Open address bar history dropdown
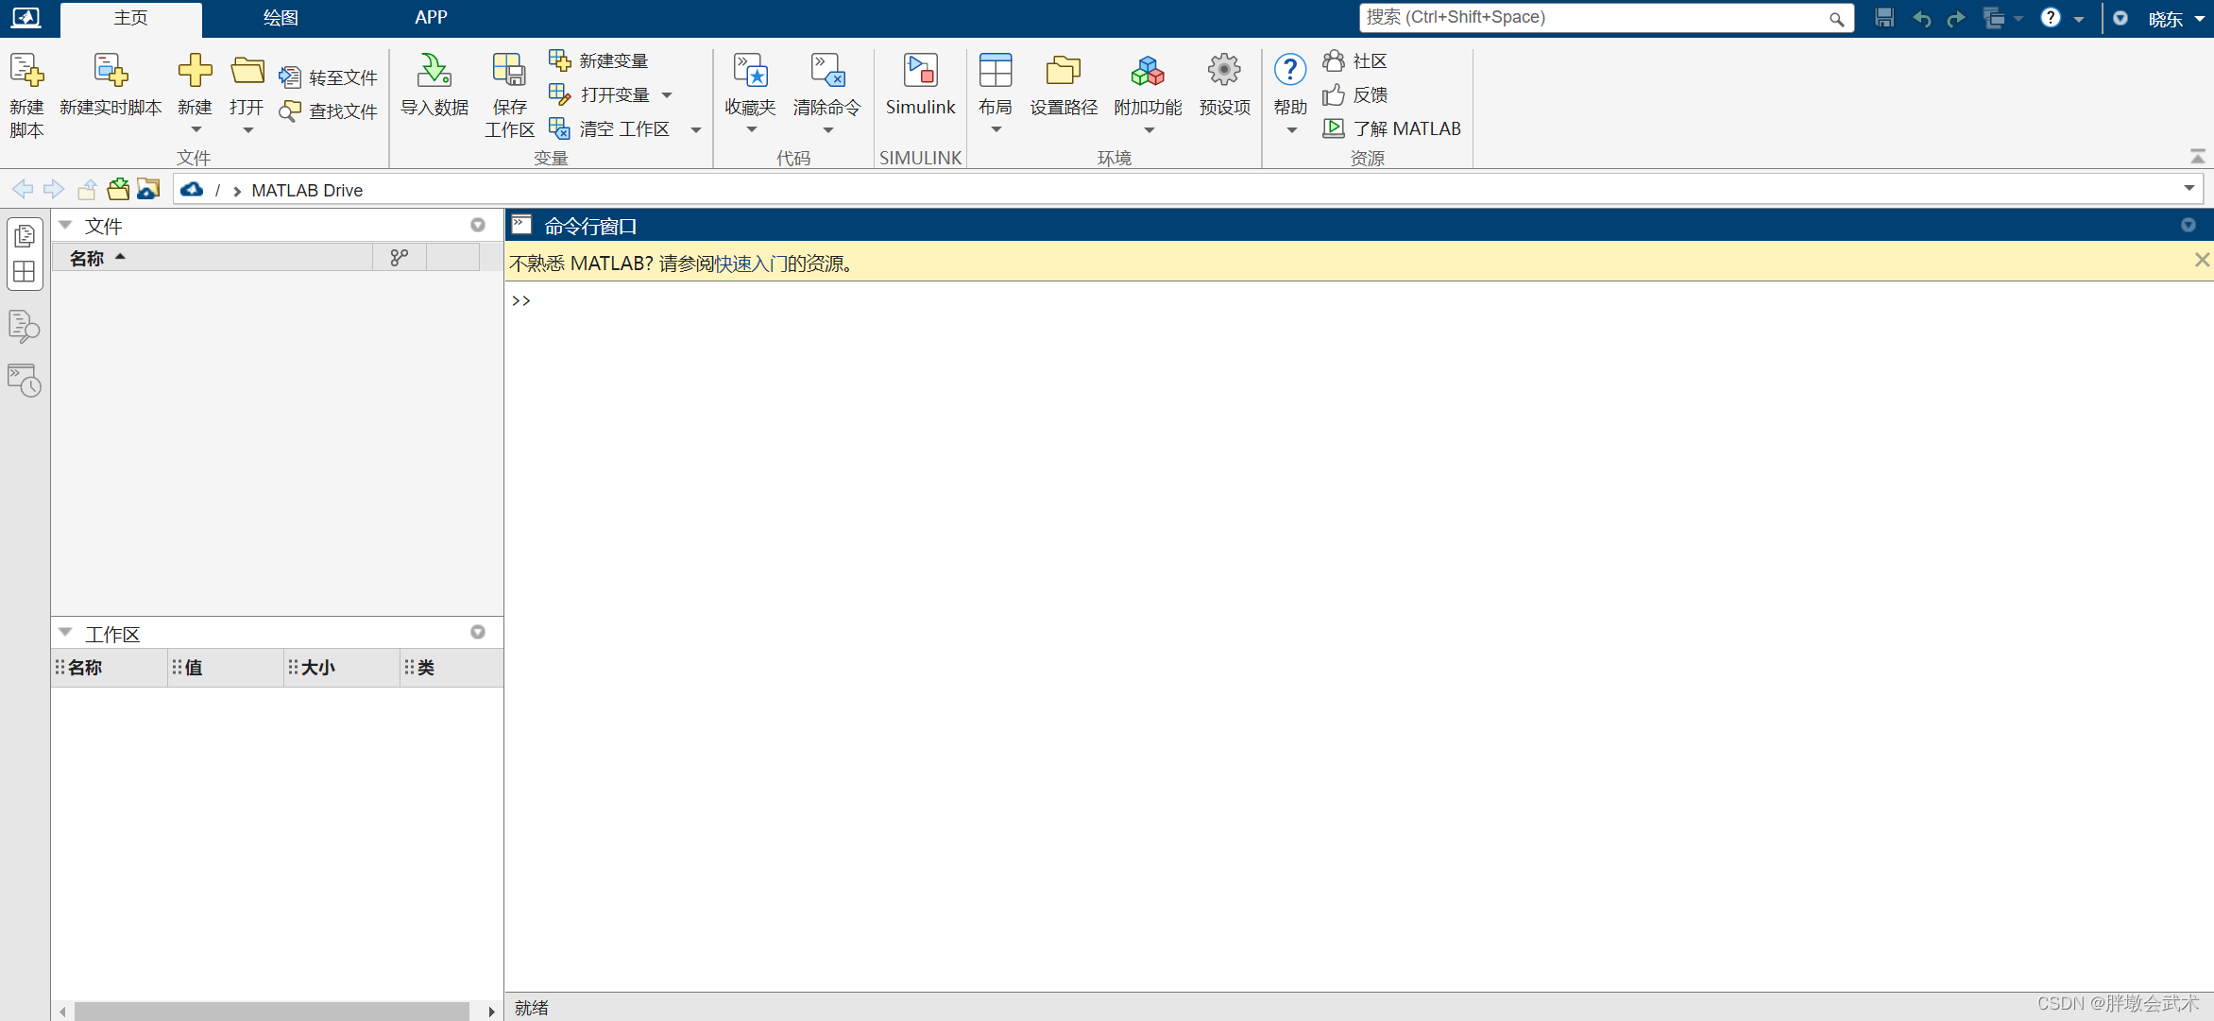 (2189, 189)
